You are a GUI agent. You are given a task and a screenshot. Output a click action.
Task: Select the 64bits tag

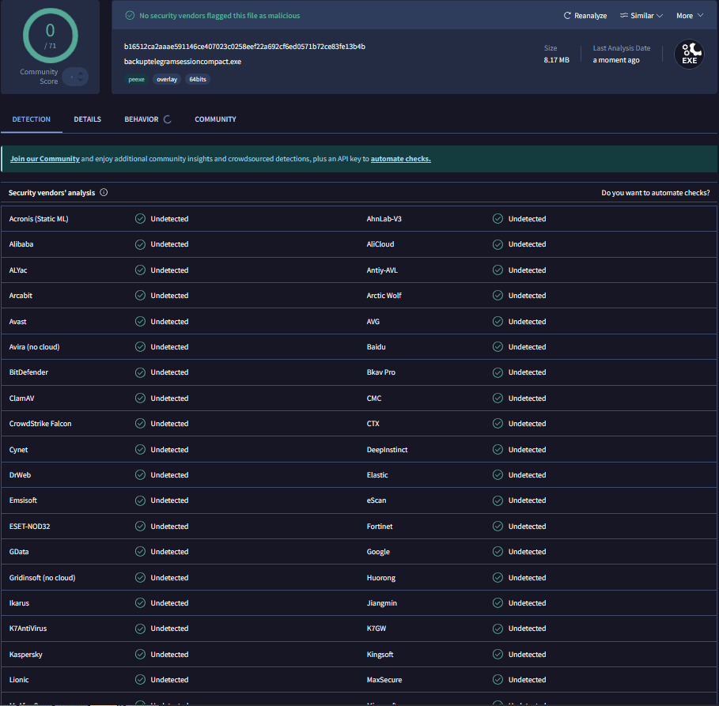pos(197,79)
